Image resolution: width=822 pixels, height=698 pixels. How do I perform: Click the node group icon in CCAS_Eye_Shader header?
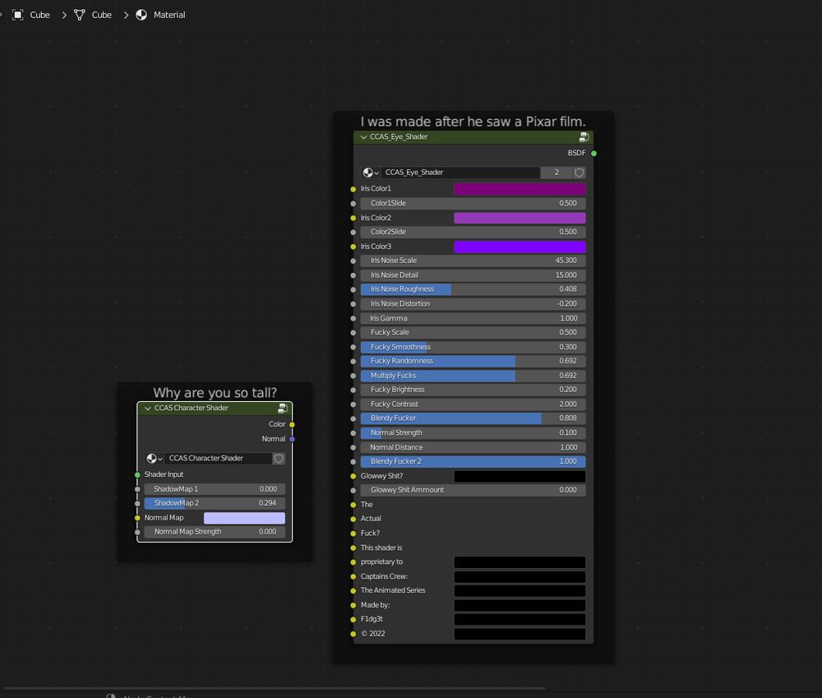585,136
